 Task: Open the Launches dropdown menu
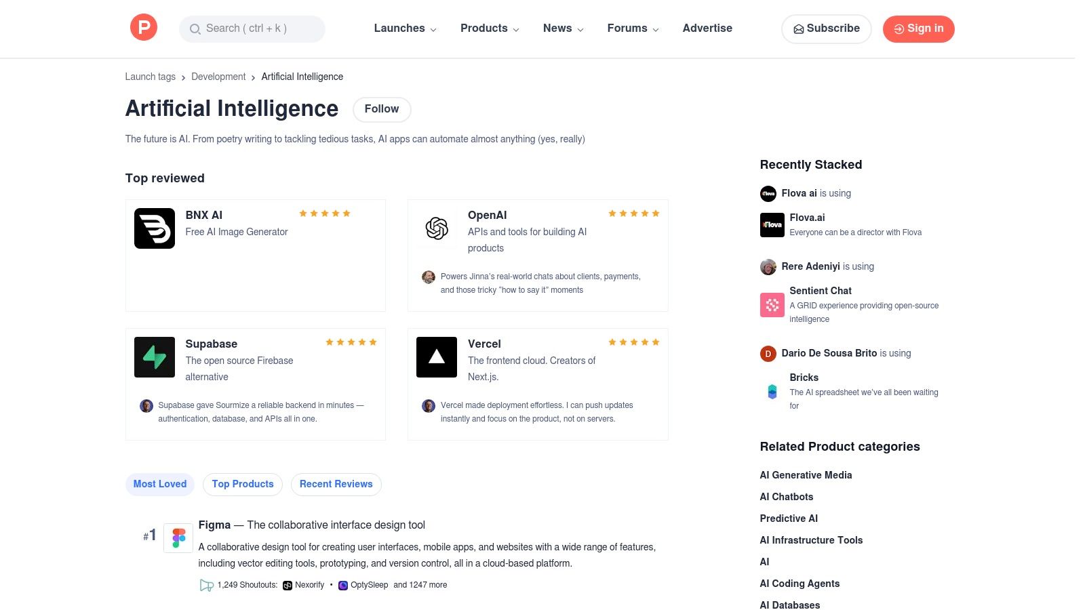pos(404,28)
